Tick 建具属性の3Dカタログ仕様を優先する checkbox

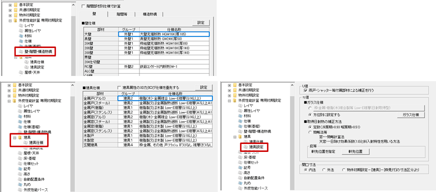click(x=119, y=87)
